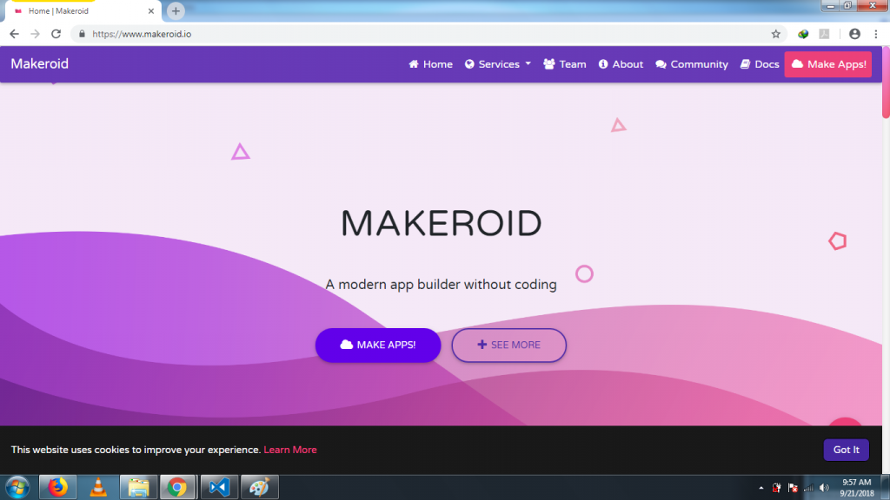This screenshot has height=500, width=890.
Task: Reload the page
Action: 56,34
